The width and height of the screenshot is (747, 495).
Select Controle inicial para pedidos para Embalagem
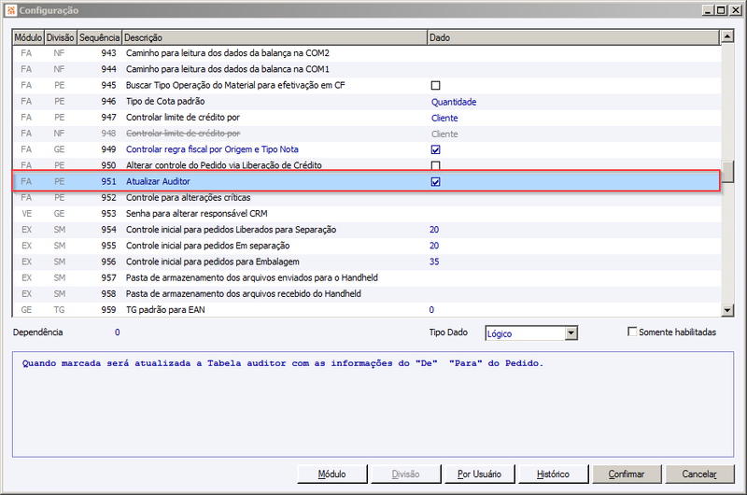366,262
